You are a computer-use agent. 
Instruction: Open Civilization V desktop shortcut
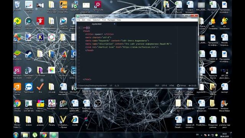63,122
